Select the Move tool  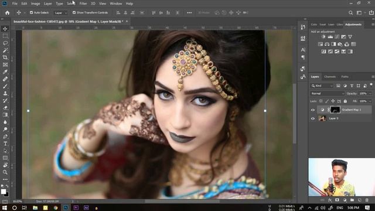click(5, 29)
